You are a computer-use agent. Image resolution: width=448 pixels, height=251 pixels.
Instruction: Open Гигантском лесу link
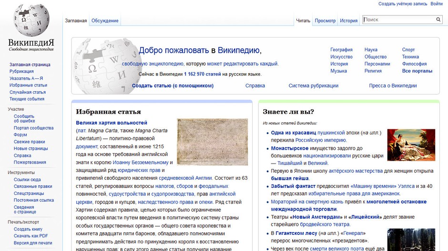pyautogui.click(x=296, y=233)
